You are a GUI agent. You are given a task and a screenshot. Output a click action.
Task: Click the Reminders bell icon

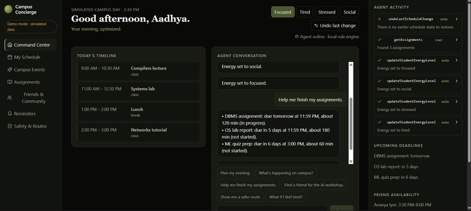pos(10,114)
